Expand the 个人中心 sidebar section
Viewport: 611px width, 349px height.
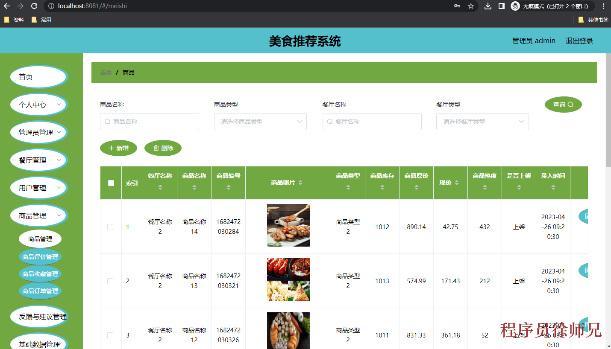click(x=38, y=105)
